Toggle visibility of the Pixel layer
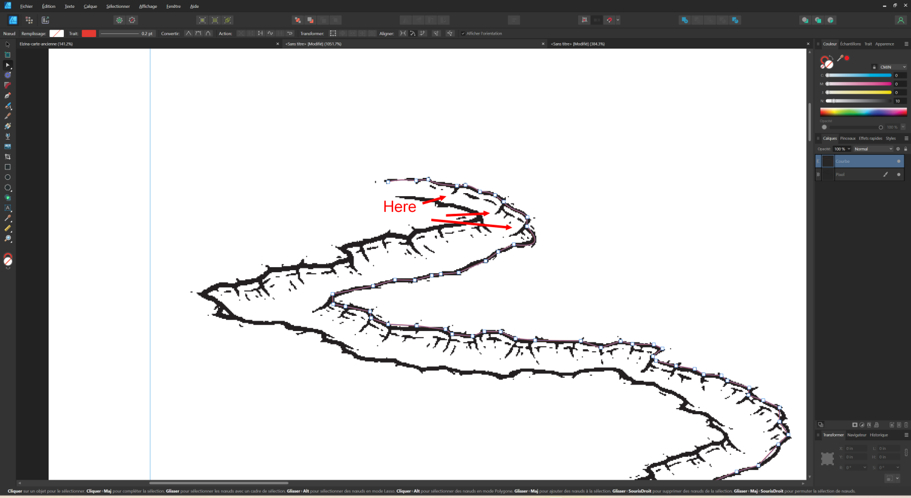The image size is (911, 498). pos(898,174)
